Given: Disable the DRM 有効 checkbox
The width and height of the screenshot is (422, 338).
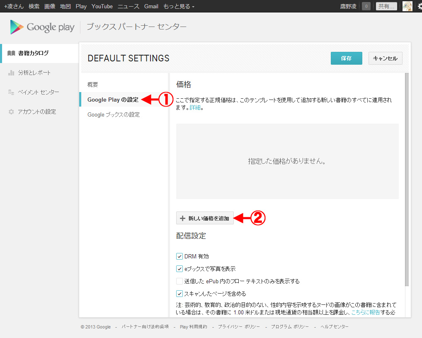Looking at the screenshot, I should (179, 256).
